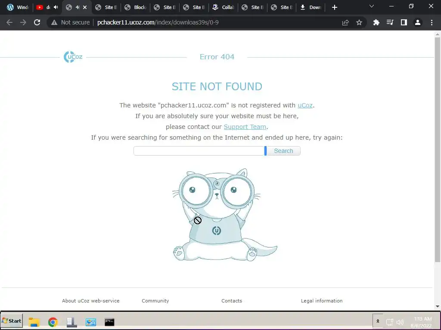
Task: Click the Search button
Action: [283, 151]
